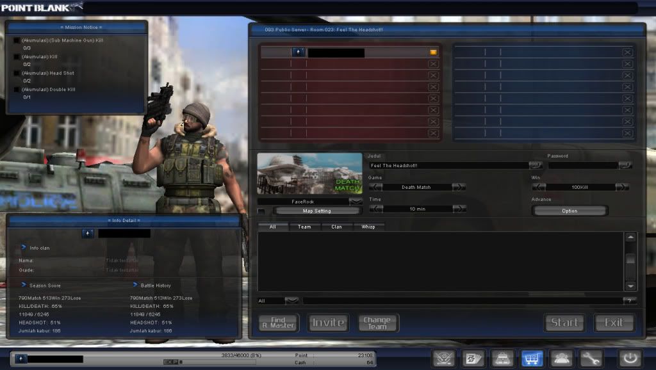This screenshot has width=656, height=370.
Task: Click the Exit button
Action: [x=614, y=323]
